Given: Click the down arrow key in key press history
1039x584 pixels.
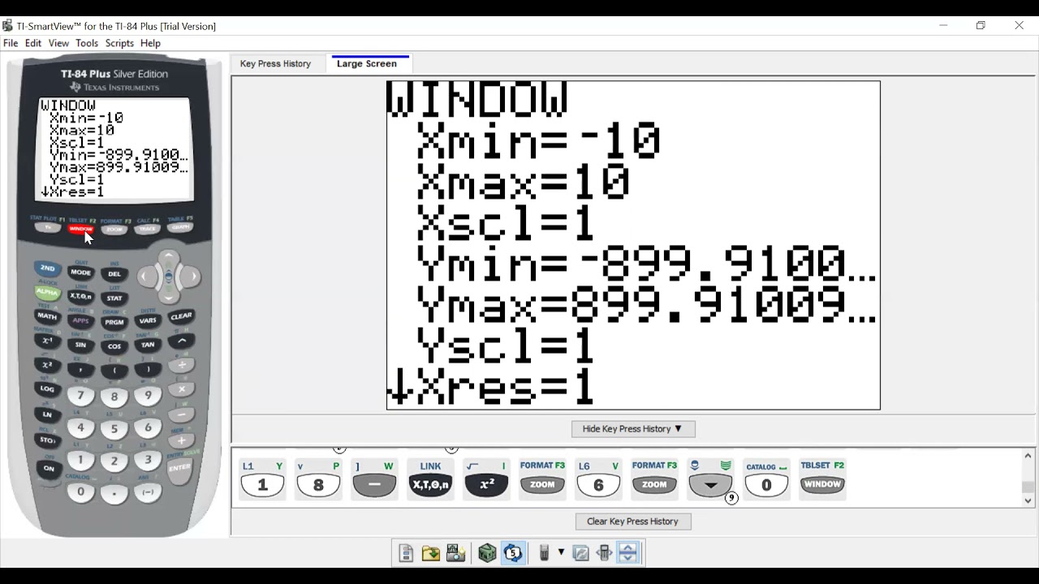Looking at the screenshot, I should pyautogui.click(x=710, y=485).
